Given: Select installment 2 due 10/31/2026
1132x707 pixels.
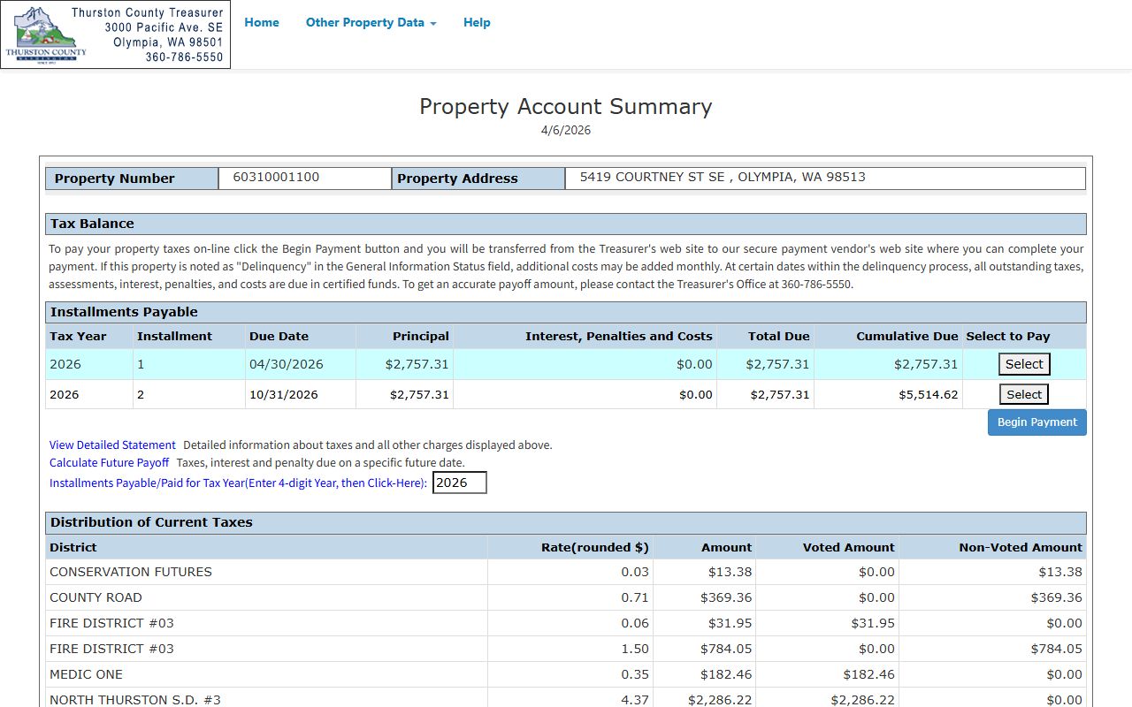Looking at the screenshot, I should pyautogui.click(x=1024, y=394).
